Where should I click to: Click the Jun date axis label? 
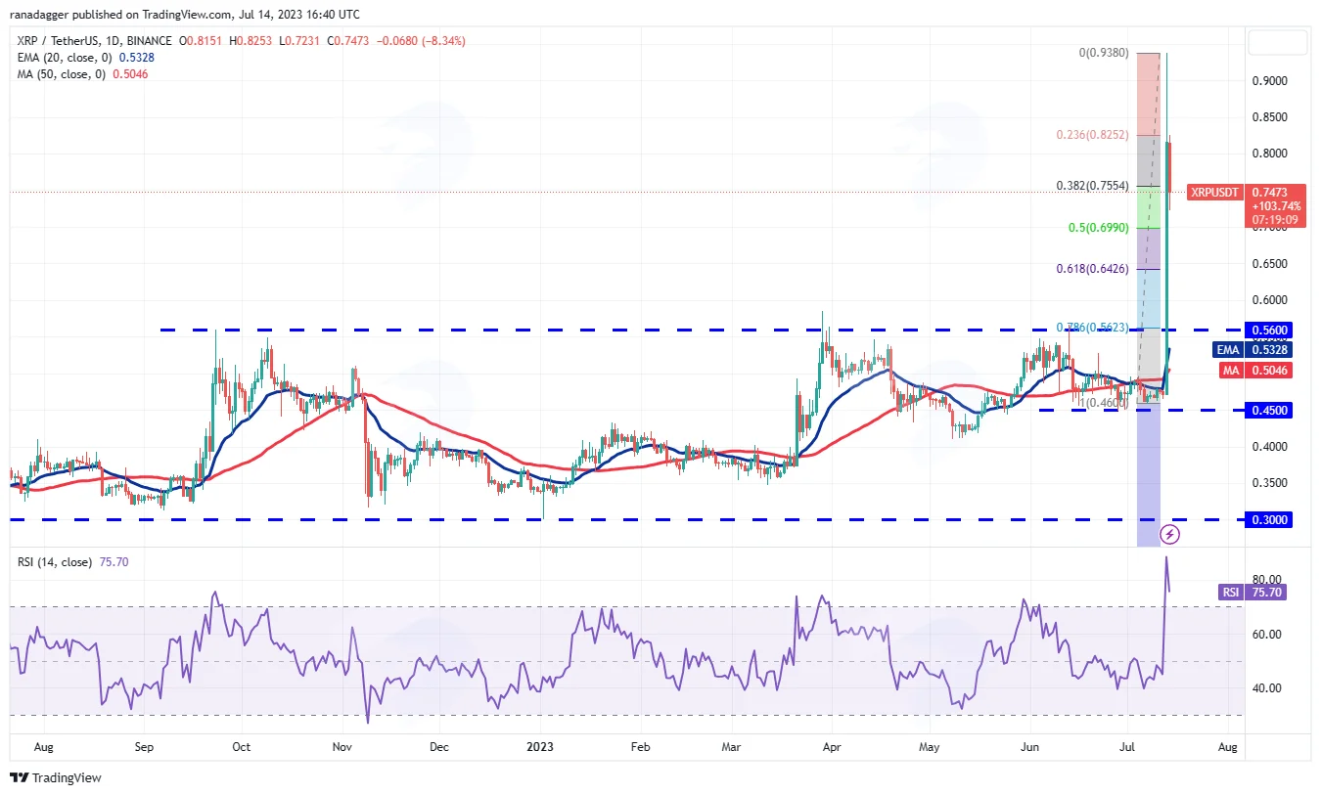tap(1029, 747)
